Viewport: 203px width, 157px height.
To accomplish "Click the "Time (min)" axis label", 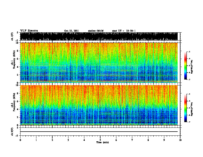I will tap(103, 142).
